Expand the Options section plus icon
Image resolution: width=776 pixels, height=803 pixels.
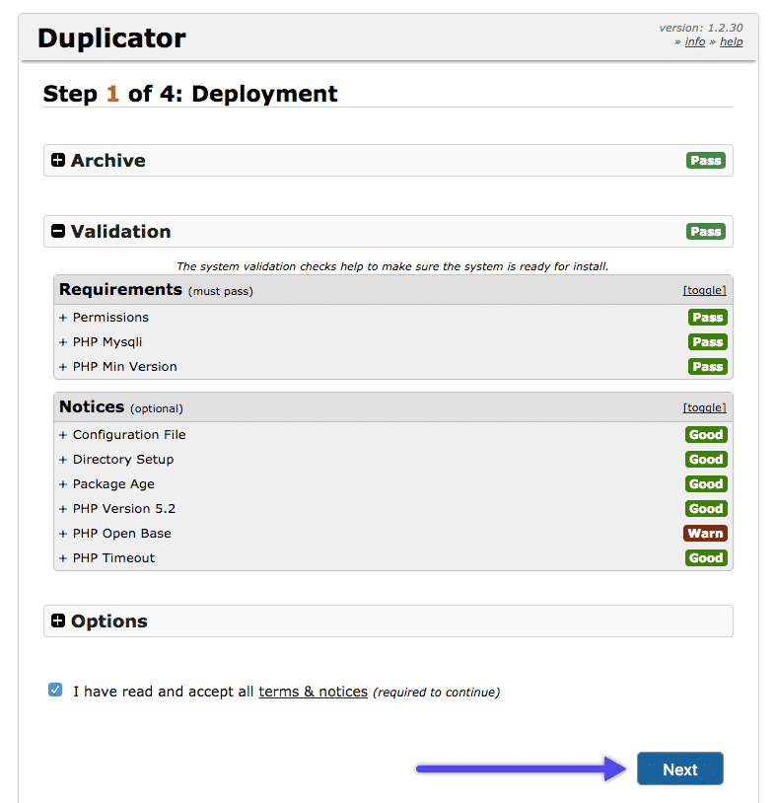tap(58, 621)
